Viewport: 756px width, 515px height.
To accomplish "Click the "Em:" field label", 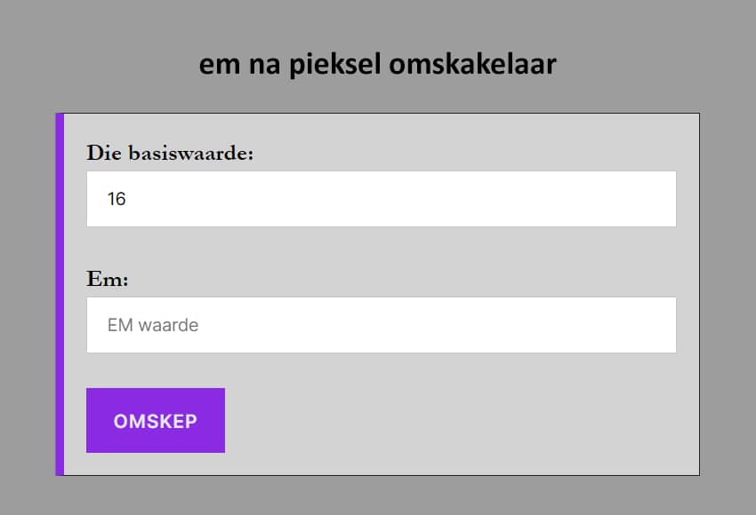I will tap(108, 279).
